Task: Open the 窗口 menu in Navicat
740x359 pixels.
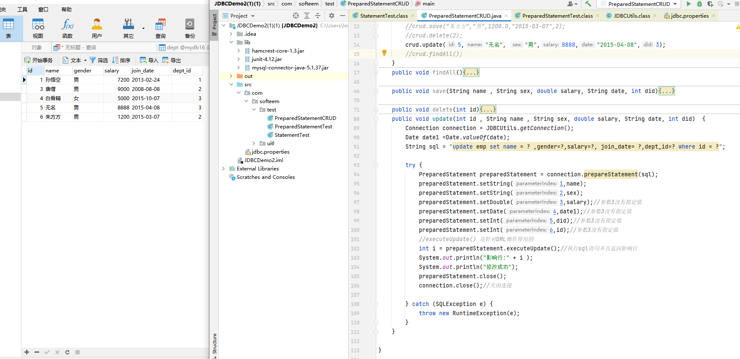Action: click(x=43, y=9)
